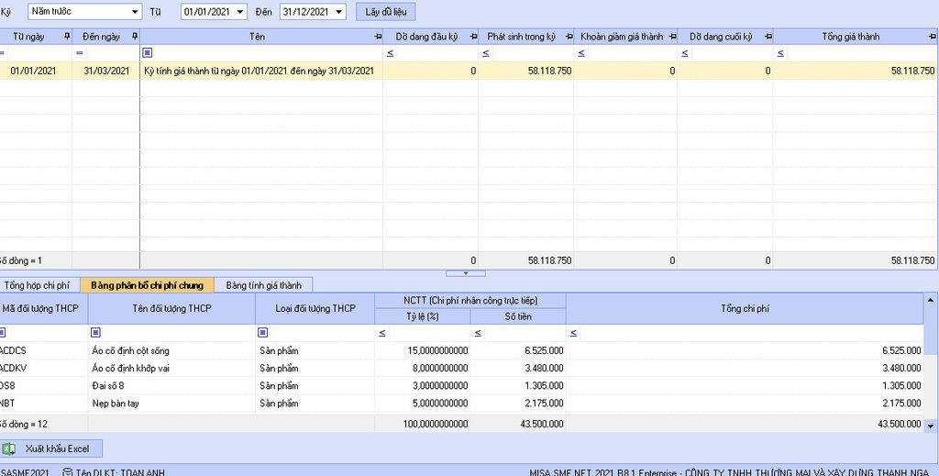This screenshot has height=476, width=939.
Task: Click the 43.500.000 total in Số tiền footer
Action: click(x=518, y=424)
